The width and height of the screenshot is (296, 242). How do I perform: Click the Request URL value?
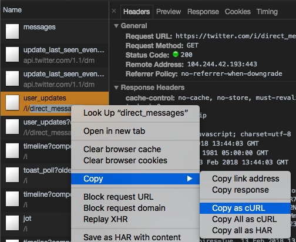[x=236, y=36]
